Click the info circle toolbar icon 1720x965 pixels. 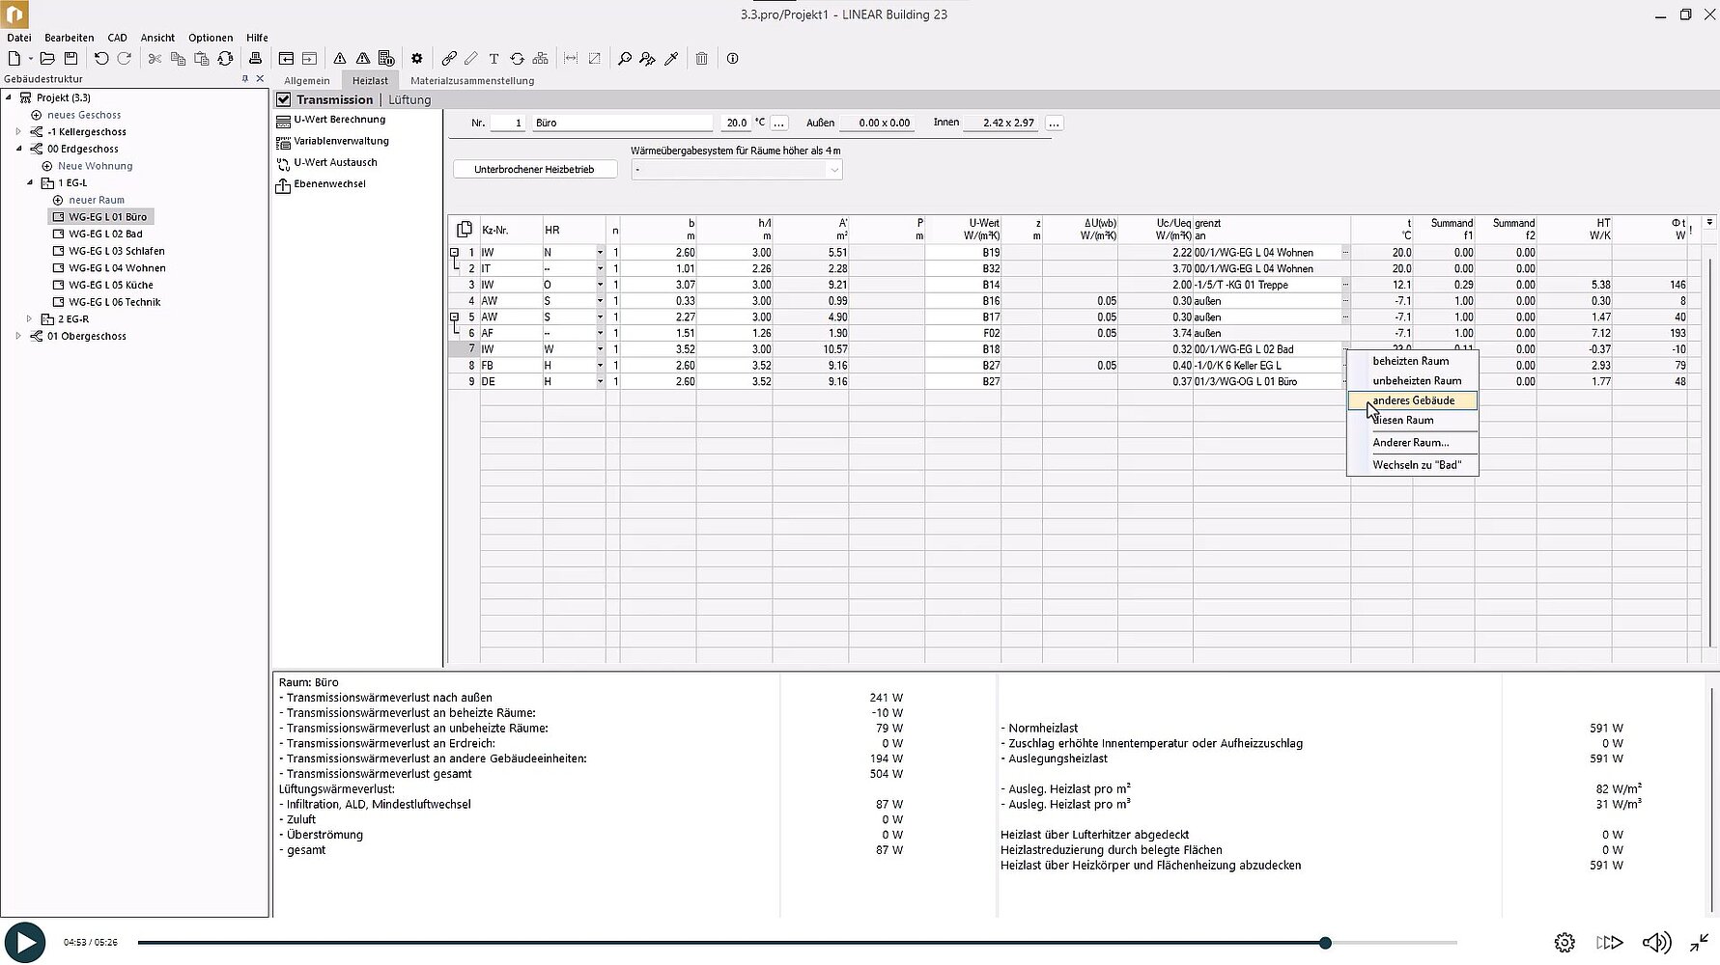[x=732, y=59]
